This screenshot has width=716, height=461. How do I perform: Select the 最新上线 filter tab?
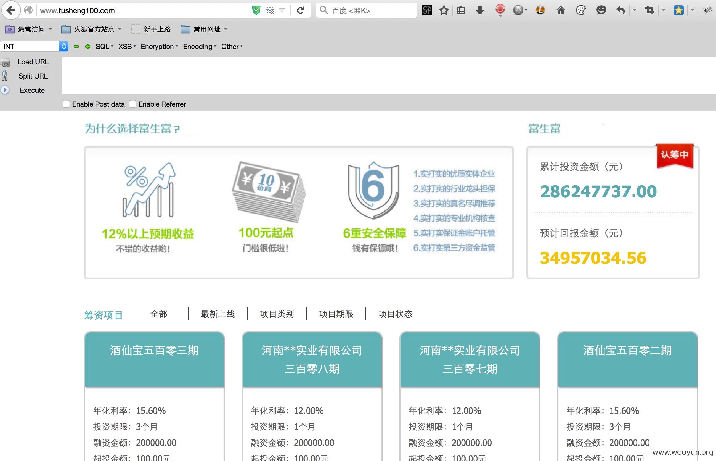point(218,314)
